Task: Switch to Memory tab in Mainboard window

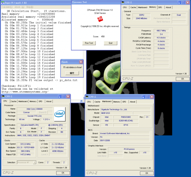Action: pyautogui.click(x=117, y=102)
